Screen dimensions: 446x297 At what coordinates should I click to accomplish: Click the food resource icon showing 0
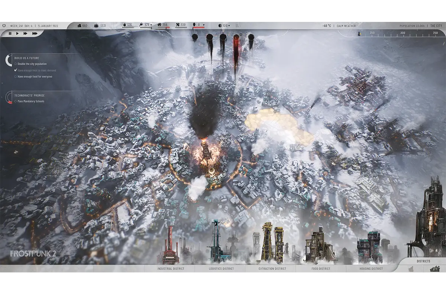[x=194, y=25]
